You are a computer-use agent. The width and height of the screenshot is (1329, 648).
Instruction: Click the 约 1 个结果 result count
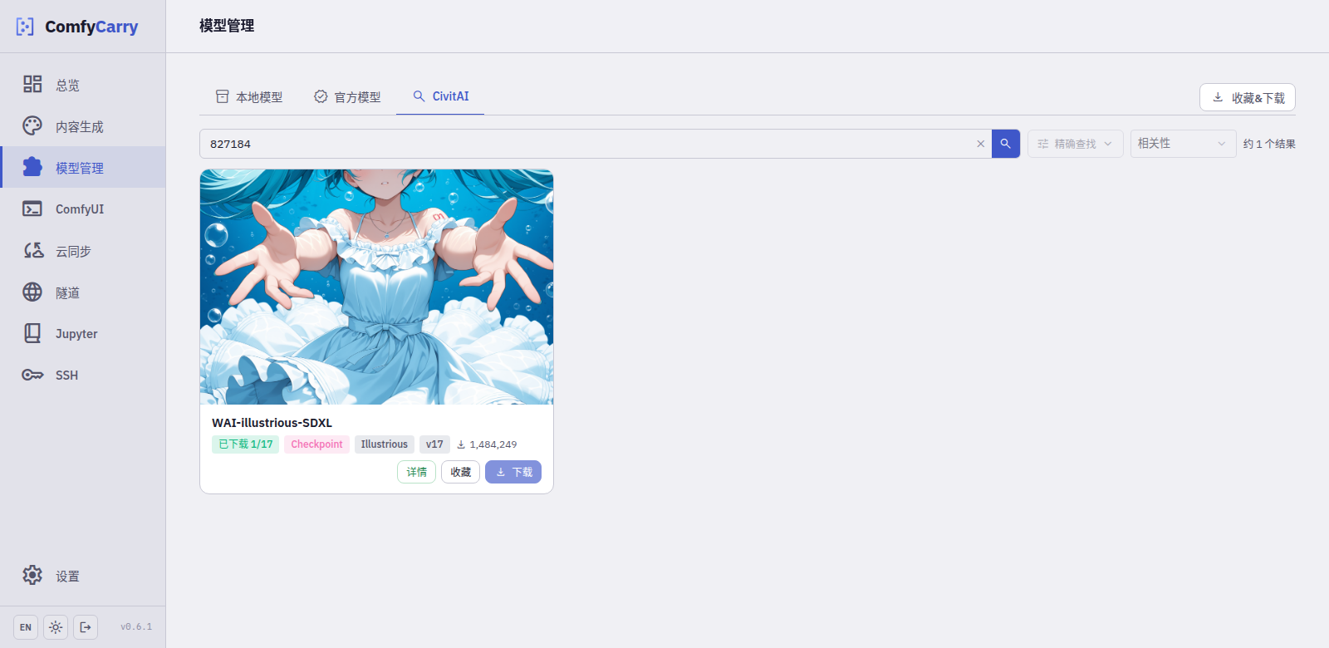click(x=1269, y=144)
